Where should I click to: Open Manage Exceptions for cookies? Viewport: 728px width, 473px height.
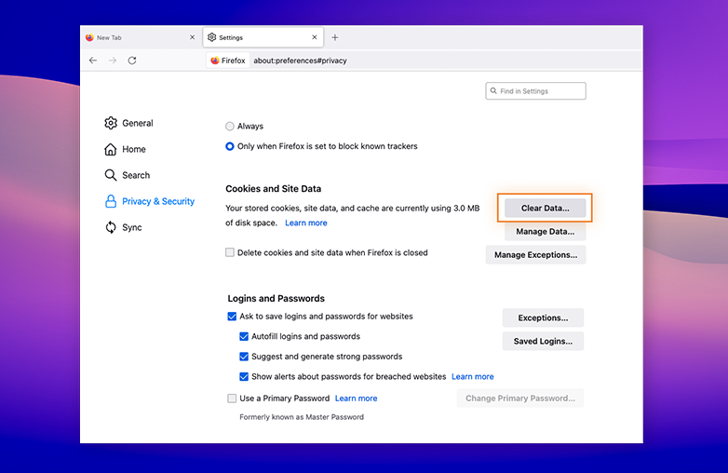pos(536,255)
